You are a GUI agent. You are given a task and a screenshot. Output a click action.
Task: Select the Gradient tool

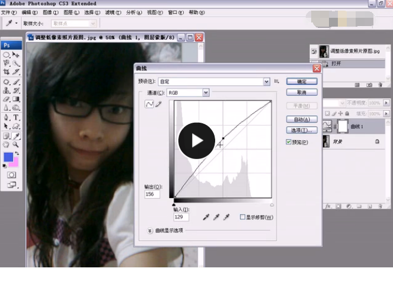pos(16,99)
